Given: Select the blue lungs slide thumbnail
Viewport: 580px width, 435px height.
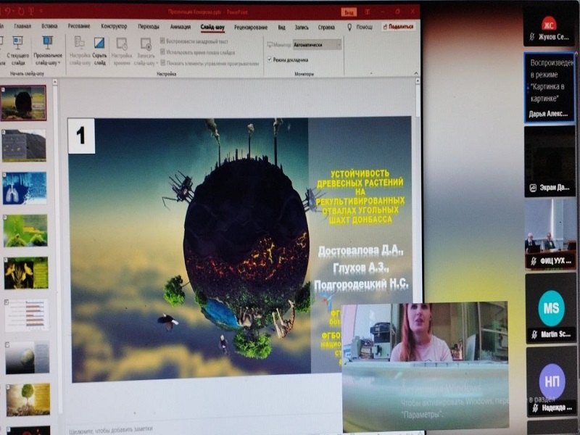Looking at the screenshot, I should 25,188.
